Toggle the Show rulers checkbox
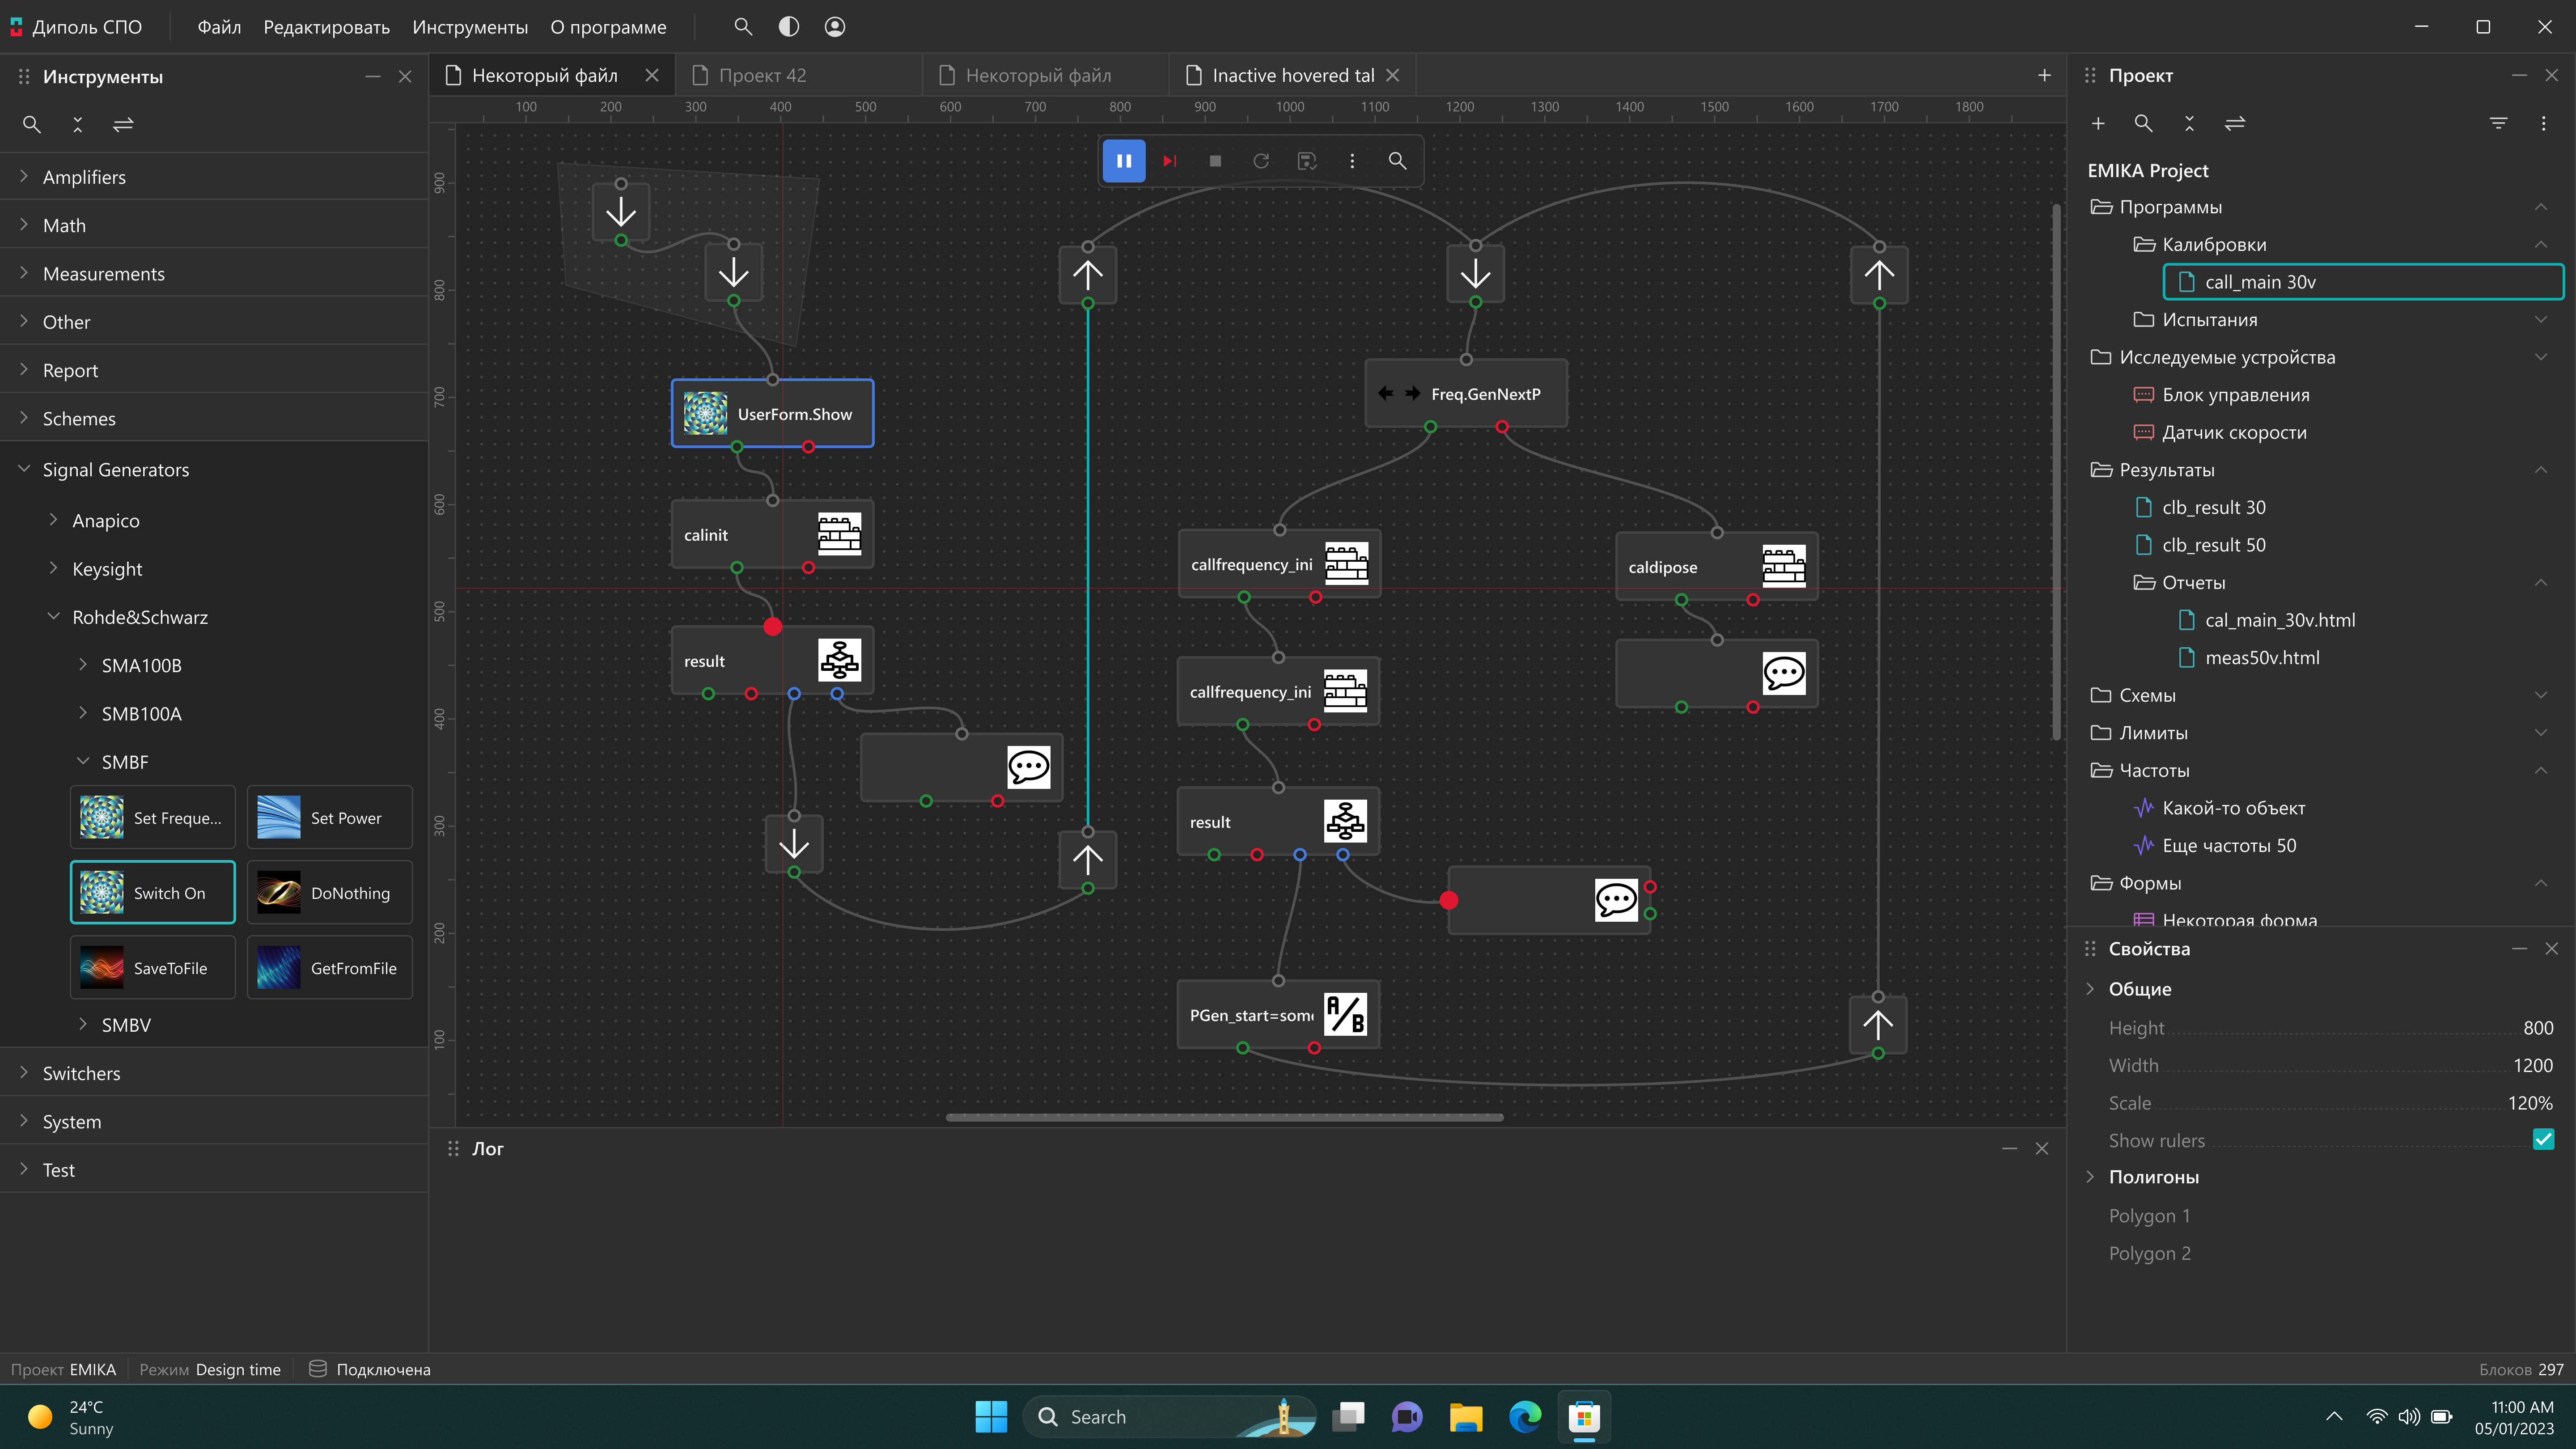2576x1449 pixels. tap(2543, 1140)
